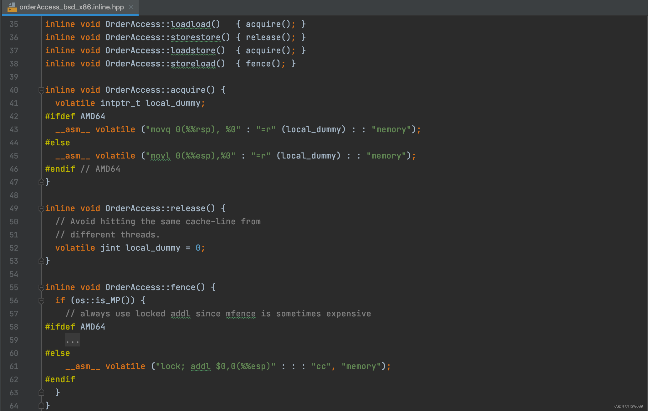Image resolution: width=648 pixels, height=411 pixels.
Task: Click the storeload function name on line 38
Action: [x=193, y=64]
